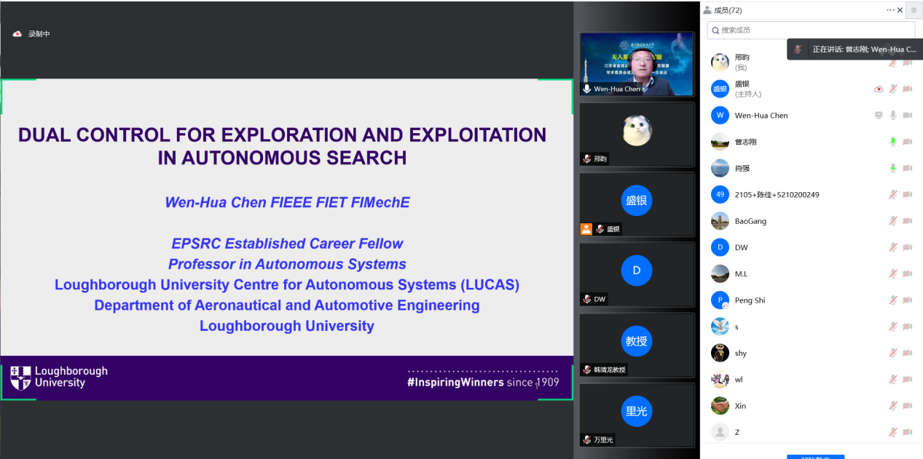923x459 pixels.
Task: Select DW in the members list
Action: pyautogui.click(x=741, y=247)
